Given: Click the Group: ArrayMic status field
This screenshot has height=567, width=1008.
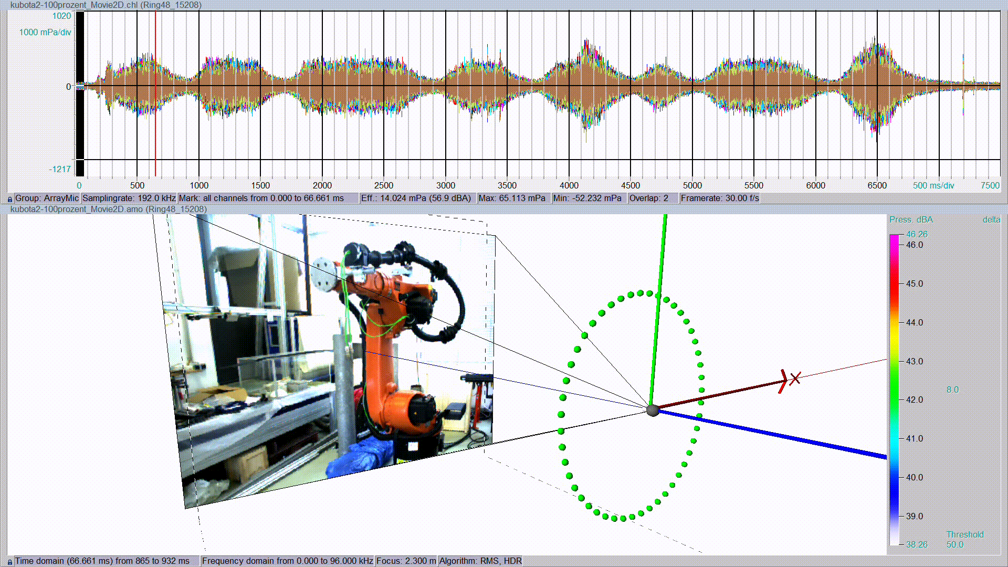Looking at the screenshot, I should tap(47, 198).
